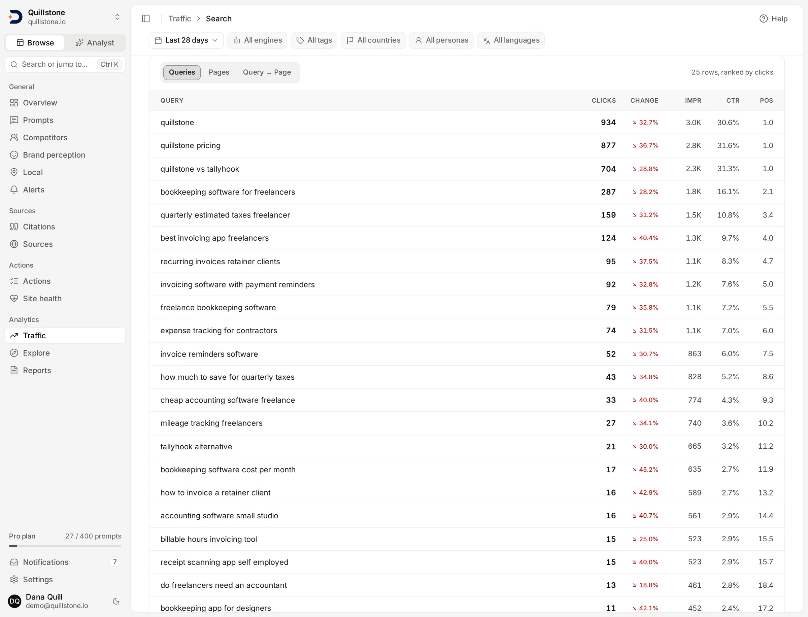Open the 'tallyhook alternative' query row
808x617 pixels.
[466, 447]
